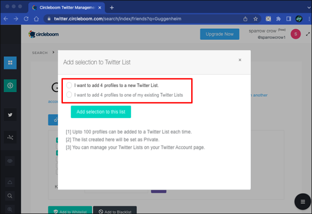Viewport: 312px width, 214px height.
Task: Click the green dollar sign sidebar icon
Action: pos(10,86)
